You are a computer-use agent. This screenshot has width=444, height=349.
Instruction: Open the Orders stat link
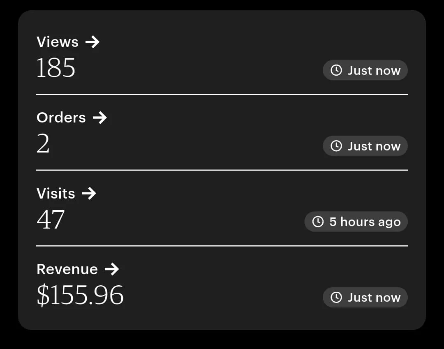coord(61,118)
